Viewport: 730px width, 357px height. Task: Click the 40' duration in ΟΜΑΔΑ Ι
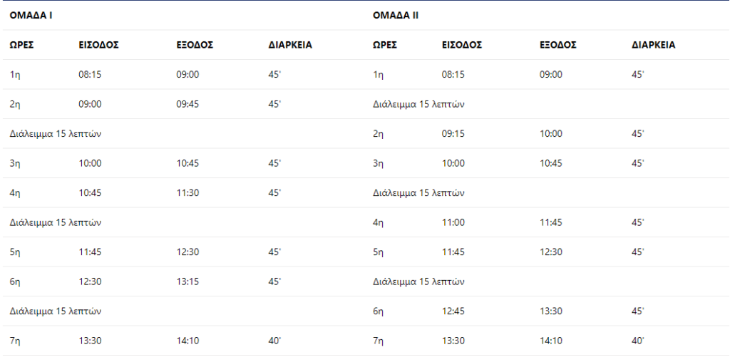pos(274,341)
